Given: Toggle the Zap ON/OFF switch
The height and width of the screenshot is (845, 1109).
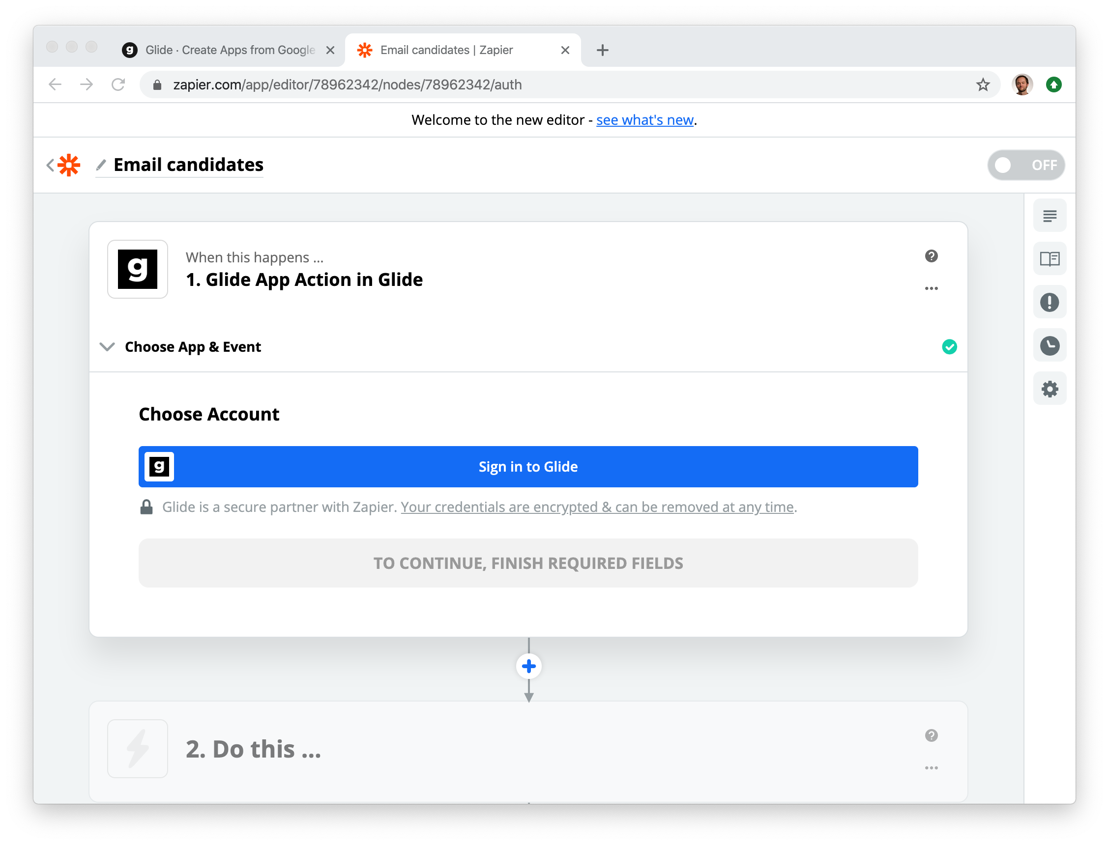Looking at the screenshot, I should (x=1025, y=165).
